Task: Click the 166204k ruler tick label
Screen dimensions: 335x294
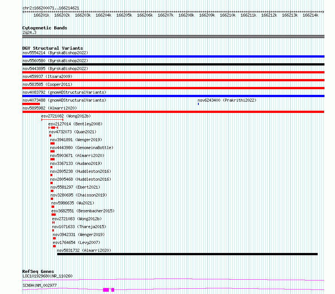Action: 104,15
